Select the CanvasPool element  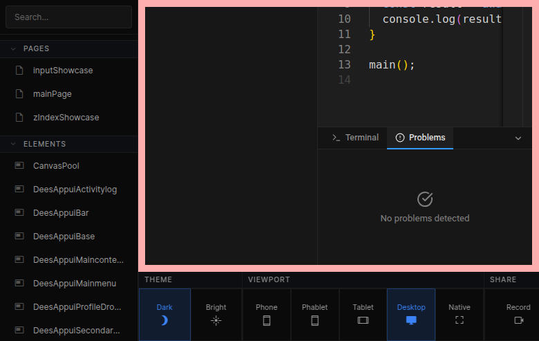pos(55,166)
